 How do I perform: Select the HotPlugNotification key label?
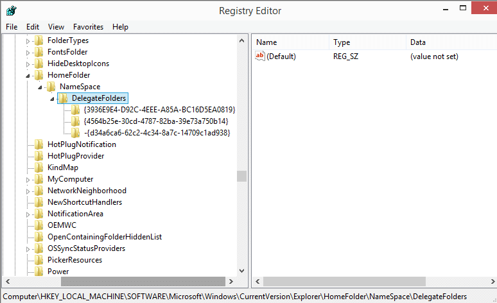pyautogui.click(x=82, y=144)
